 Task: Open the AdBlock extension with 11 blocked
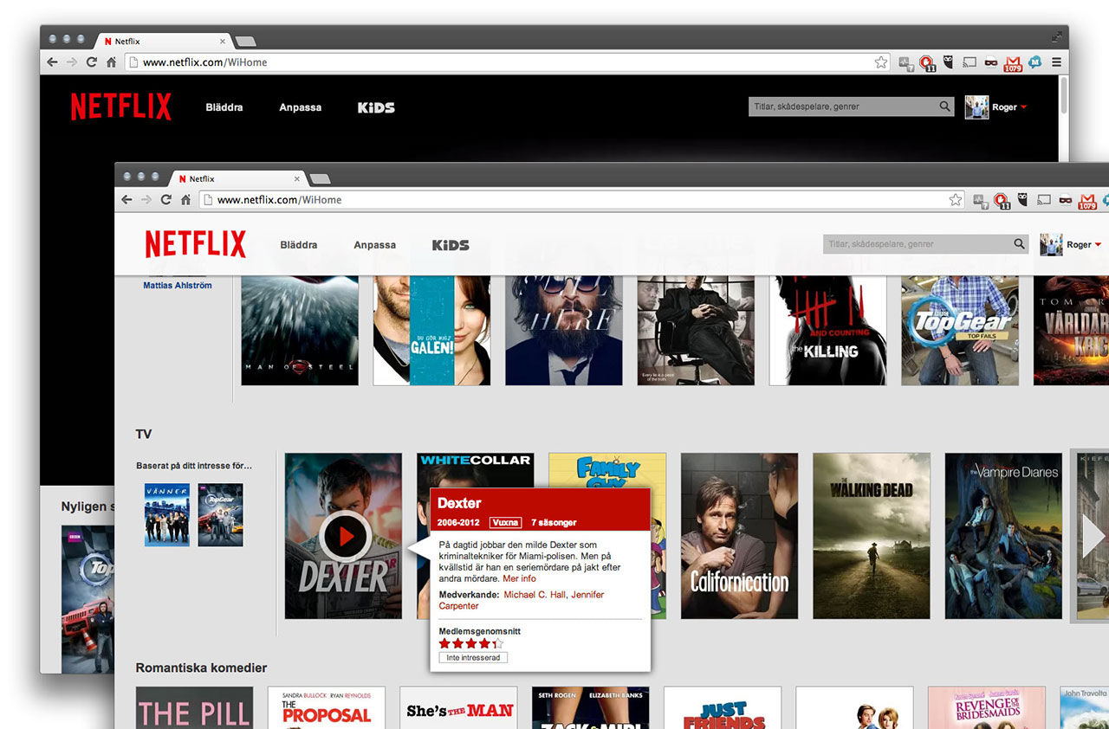click(x=1002, y=199)
